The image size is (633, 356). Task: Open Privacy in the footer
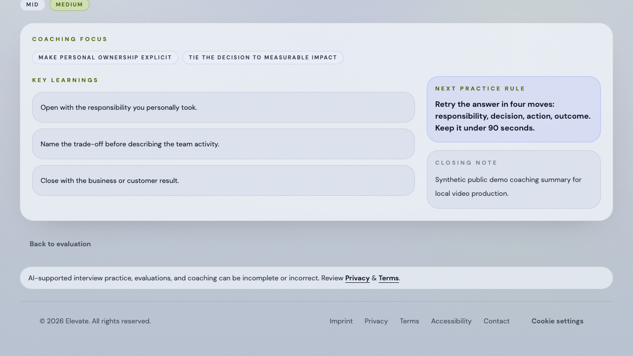tap(376, 321)
